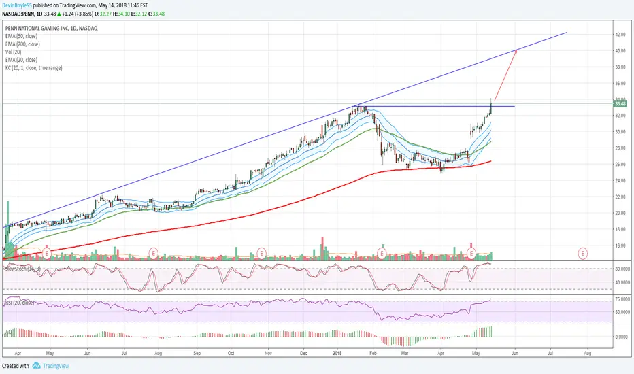Click the 80.0000 SlowStoch scale label

click(x=622, y=269)
